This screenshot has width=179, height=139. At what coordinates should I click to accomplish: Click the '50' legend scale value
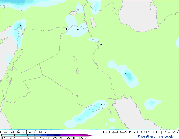87,138
